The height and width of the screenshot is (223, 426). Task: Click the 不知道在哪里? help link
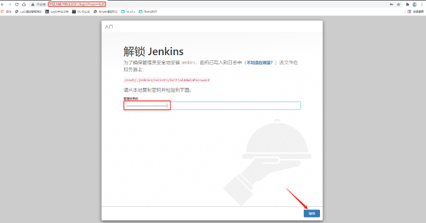[x=259, y=63]
